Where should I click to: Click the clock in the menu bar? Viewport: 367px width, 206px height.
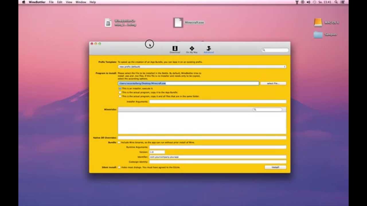click(x=325, y=2)
